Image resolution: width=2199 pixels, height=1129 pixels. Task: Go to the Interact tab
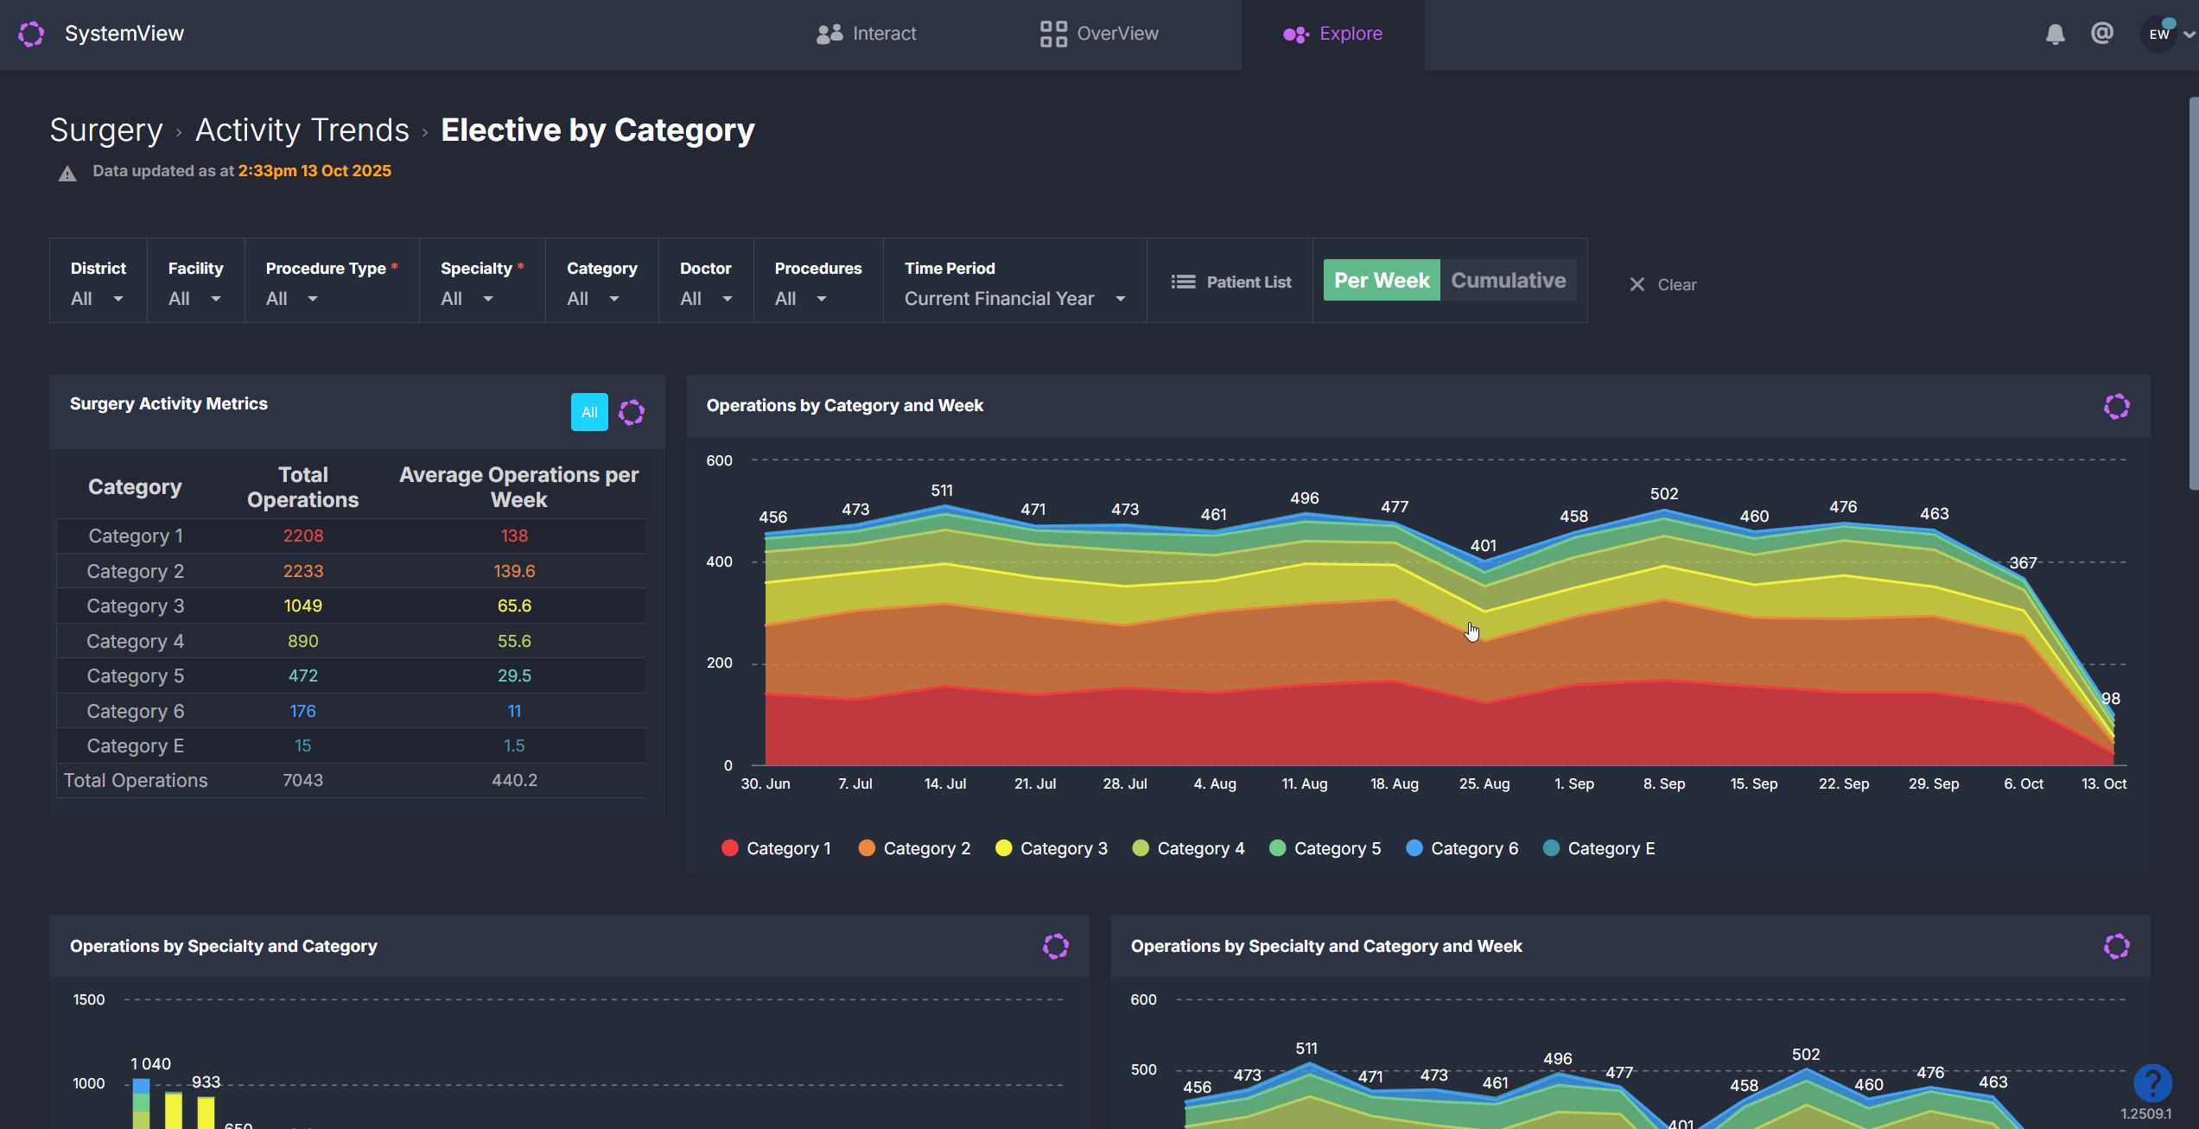pyautogui.click(x=866, y=34)
